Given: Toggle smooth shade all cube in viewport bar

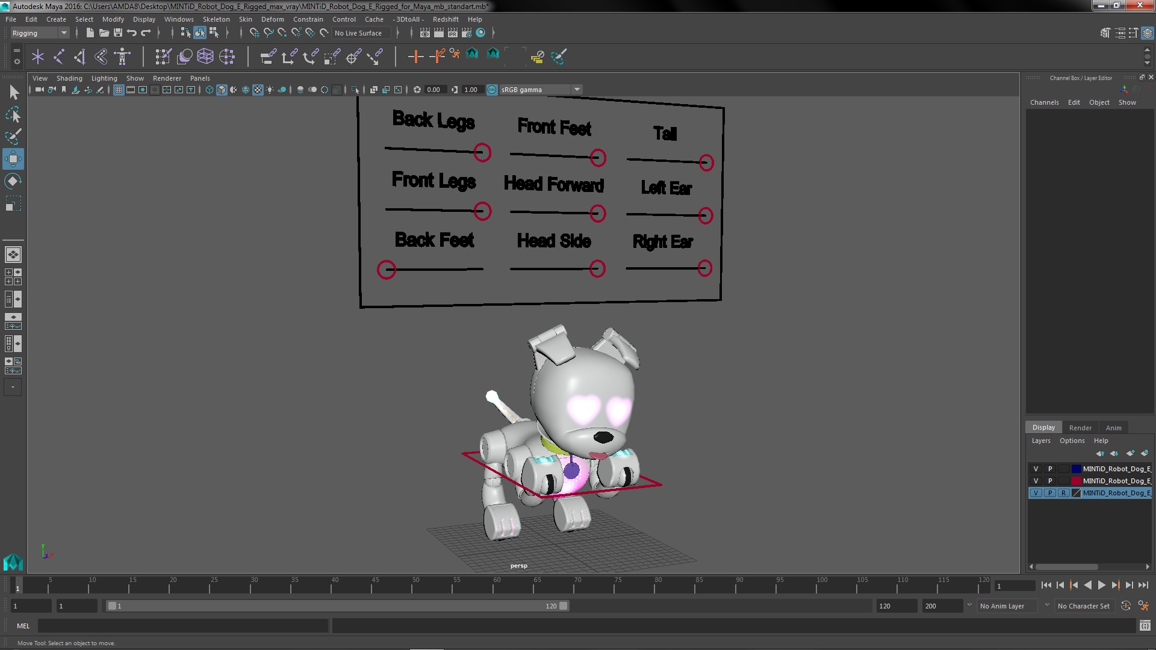Looking at the screenshot, I should coord(222,90).
